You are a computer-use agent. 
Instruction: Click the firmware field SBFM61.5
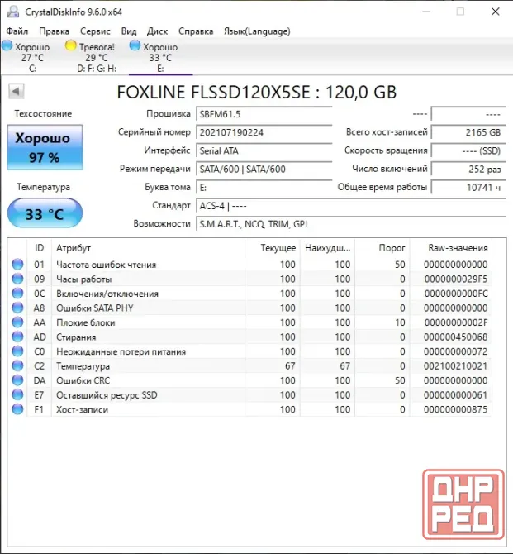[264, 114]
